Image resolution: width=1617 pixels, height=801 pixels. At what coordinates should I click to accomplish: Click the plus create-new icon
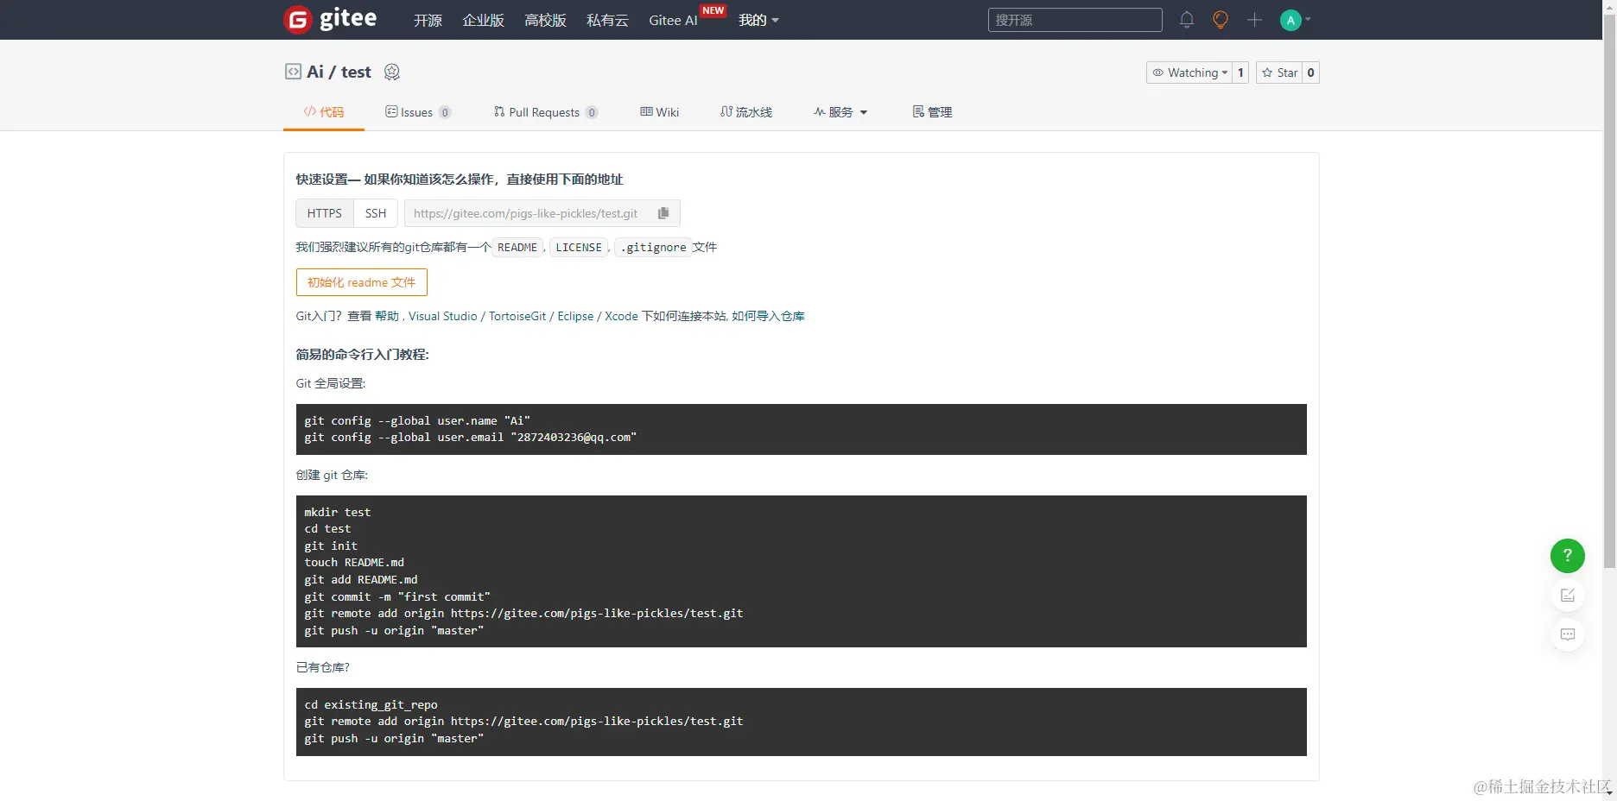(1254, 20)
